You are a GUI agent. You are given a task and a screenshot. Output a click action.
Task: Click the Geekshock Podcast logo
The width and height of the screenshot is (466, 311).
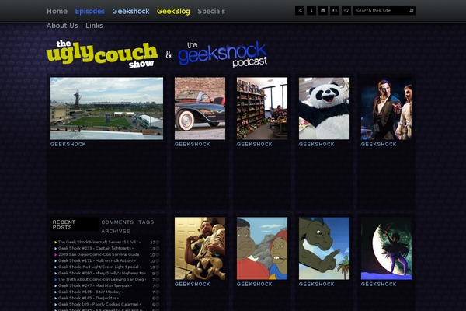tap(222, 54)
